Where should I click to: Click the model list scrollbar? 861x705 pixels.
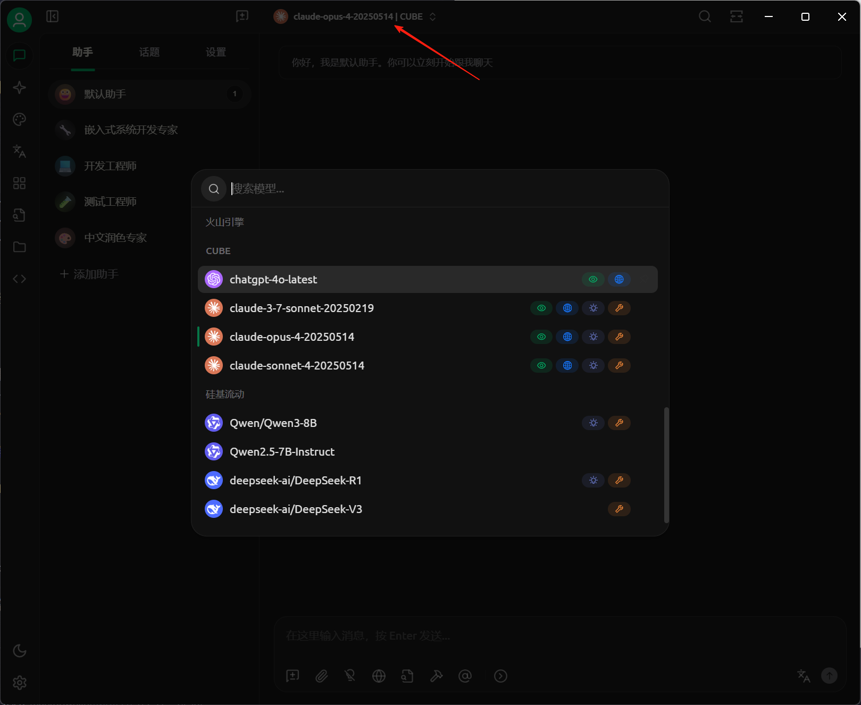[x=666, y=465]
